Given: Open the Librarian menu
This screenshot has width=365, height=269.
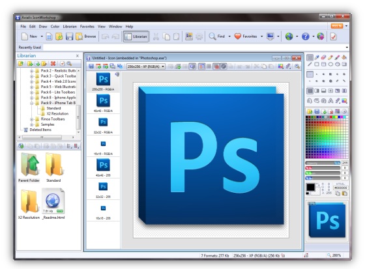Looking at the screenshot, I should click(70, 26).
